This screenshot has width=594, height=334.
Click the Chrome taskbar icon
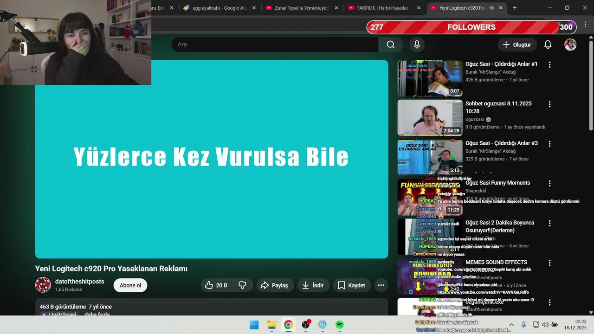(288, 325)
